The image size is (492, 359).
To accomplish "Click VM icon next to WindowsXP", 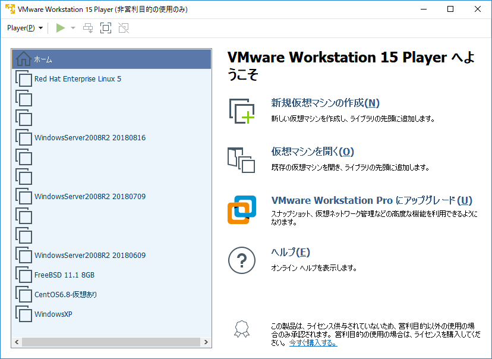I will [x=24, y=314].
